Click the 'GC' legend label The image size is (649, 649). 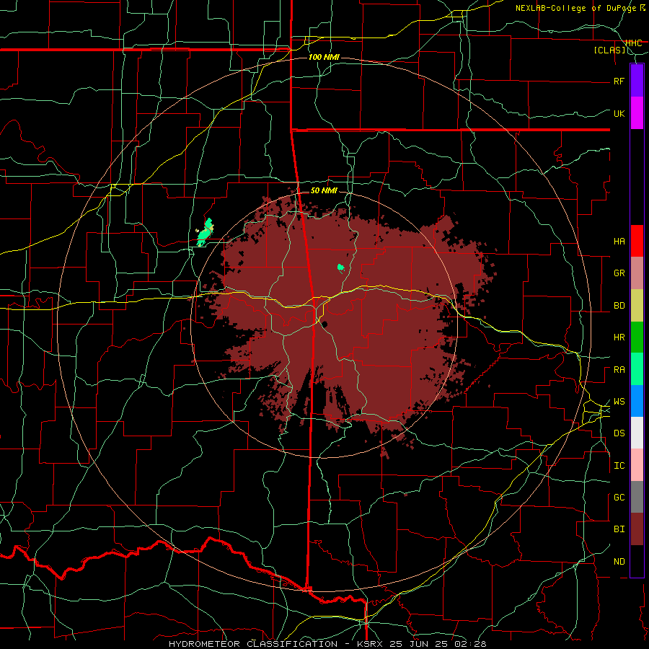click(619, 498)
